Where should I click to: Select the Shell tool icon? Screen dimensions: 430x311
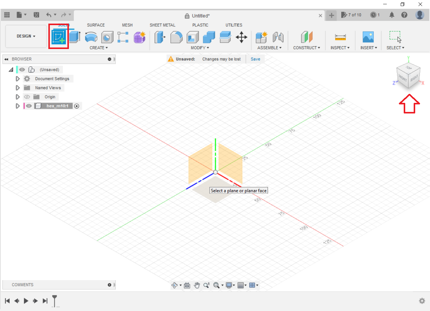[x=192, y=37]
